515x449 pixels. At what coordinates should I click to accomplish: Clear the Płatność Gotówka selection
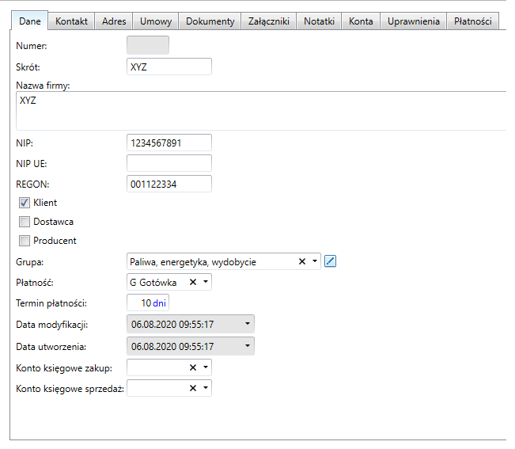click(x=193, y=282)
